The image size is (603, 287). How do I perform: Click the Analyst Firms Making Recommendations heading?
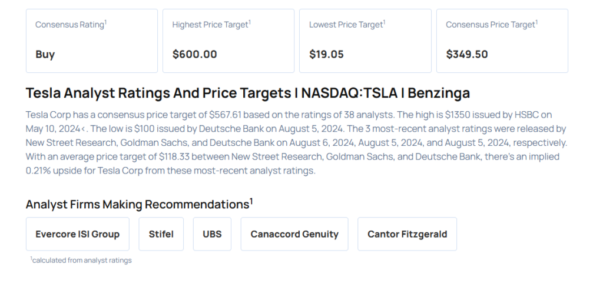click(137, 205)
